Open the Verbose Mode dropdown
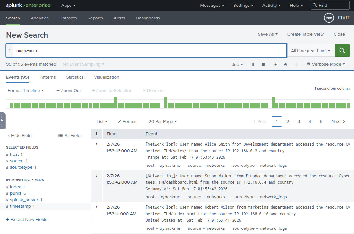The image size is (354, 234). coord(326,64)
